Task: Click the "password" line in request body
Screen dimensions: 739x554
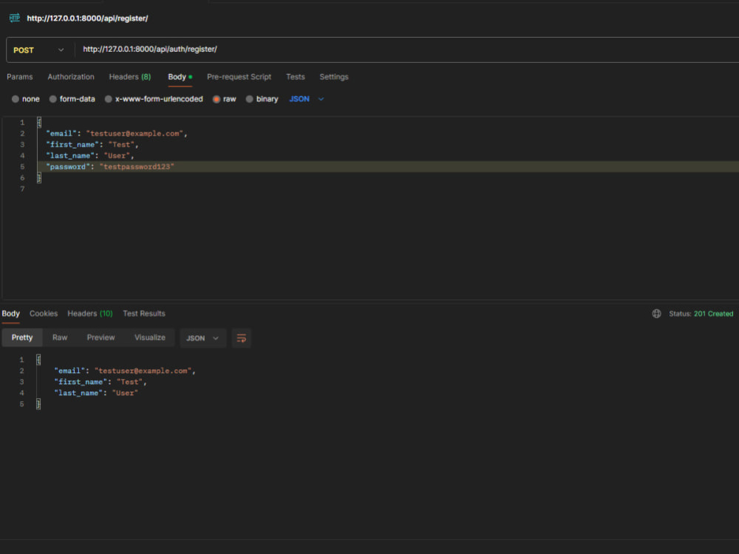Action: pyautogui.click(x=110, y=167)
